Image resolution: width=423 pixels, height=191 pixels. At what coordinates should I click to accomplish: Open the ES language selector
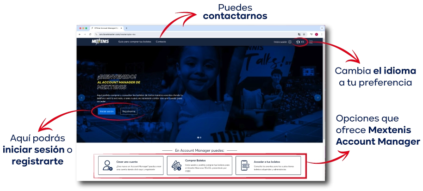point(300,42)
